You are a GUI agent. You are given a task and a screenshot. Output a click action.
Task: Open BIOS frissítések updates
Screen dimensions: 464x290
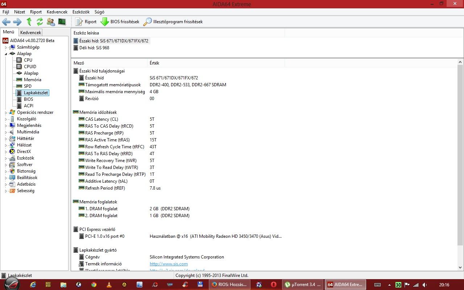120,22
